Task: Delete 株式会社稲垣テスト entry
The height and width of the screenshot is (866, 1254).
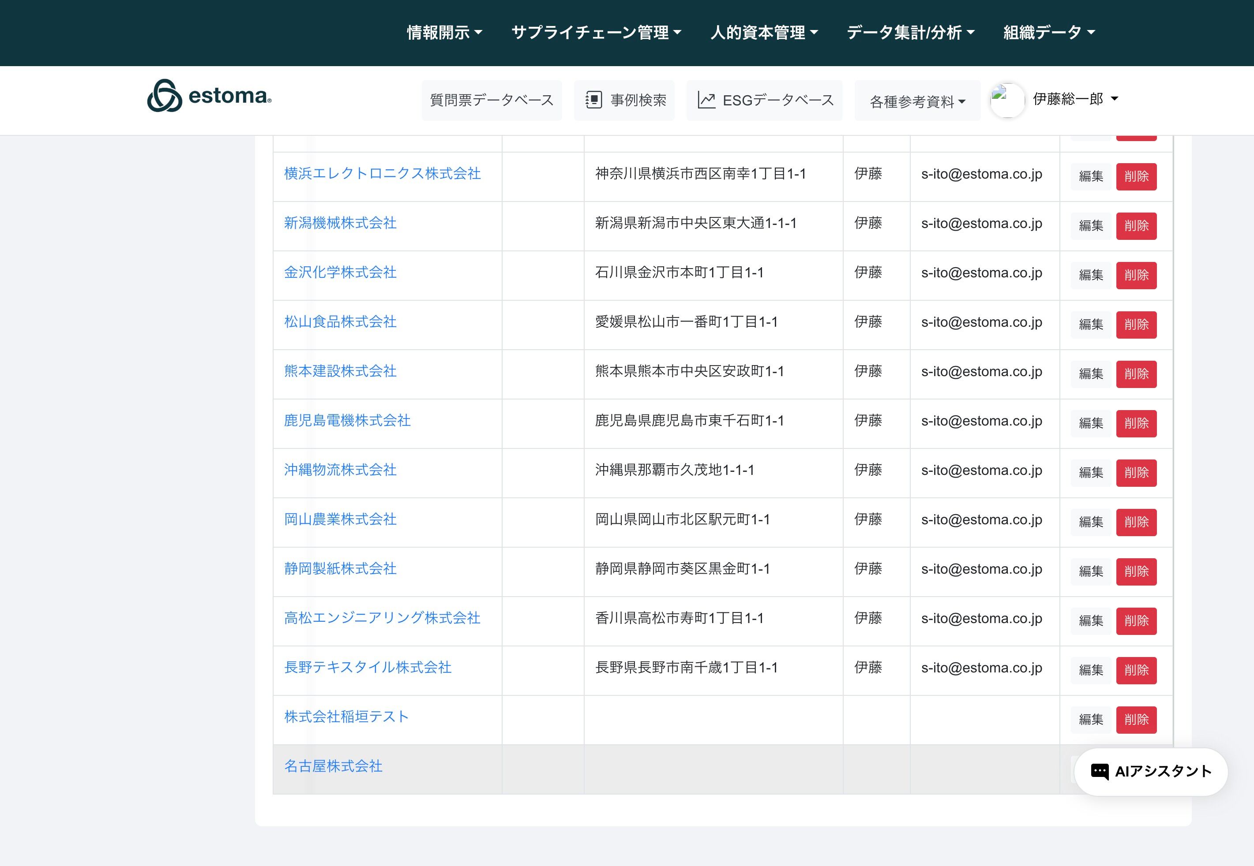Action: coord(1136,720)
